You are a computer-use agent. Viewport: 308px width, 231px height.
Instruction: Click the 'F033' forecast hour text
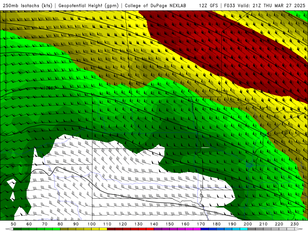[x=230, y=5]
